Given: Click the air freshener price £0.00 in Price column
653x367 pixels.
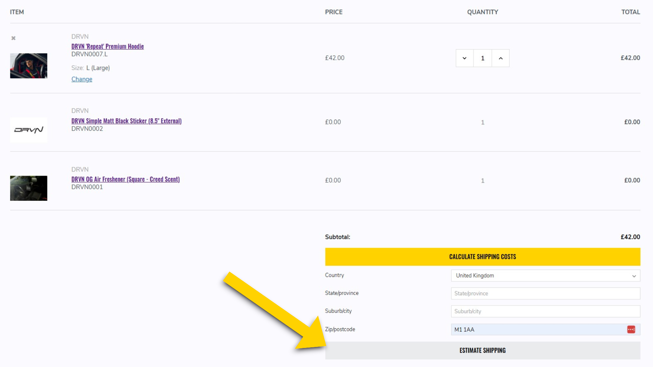Looking at the screenshot, I should [333, 180].
